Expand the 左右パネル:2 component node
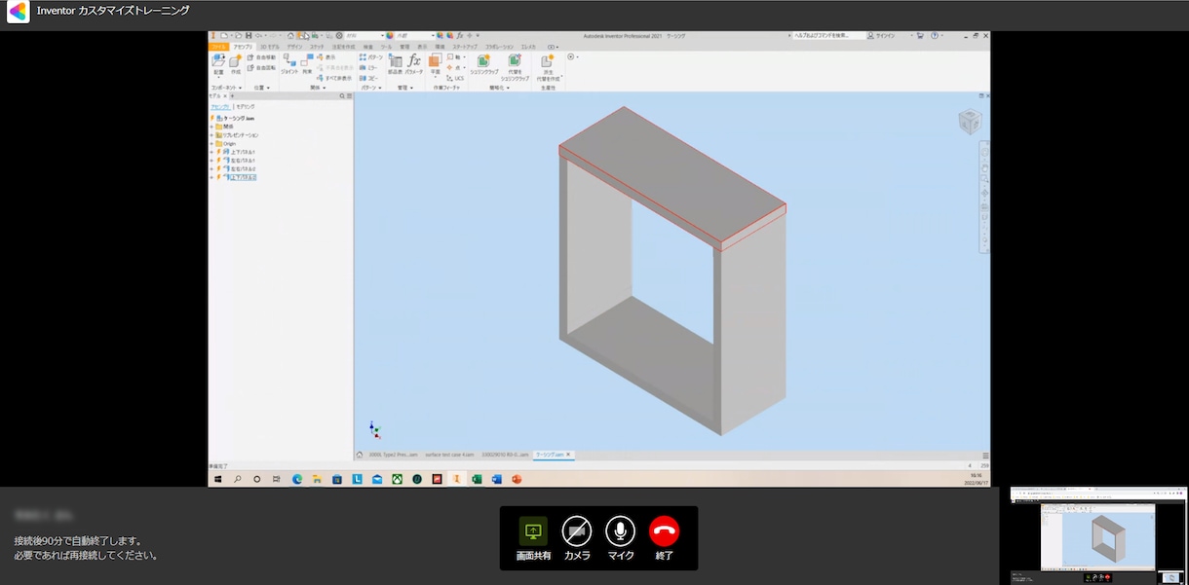Screen dimensions: 1189x585 tap(211, 169)
